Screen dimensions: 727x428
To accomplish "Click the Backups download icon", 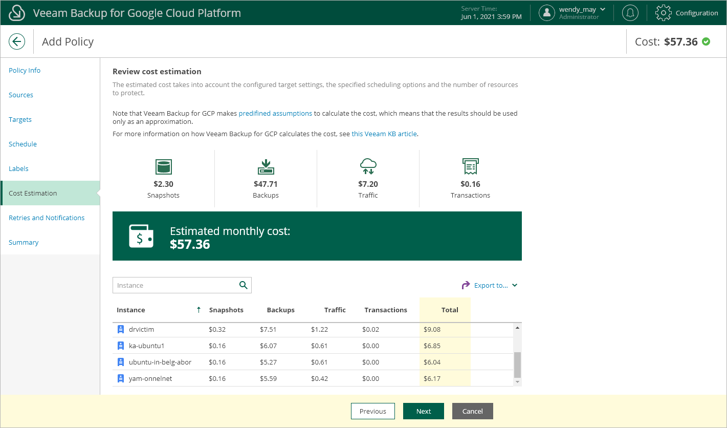I will click(x=266, y=167).
